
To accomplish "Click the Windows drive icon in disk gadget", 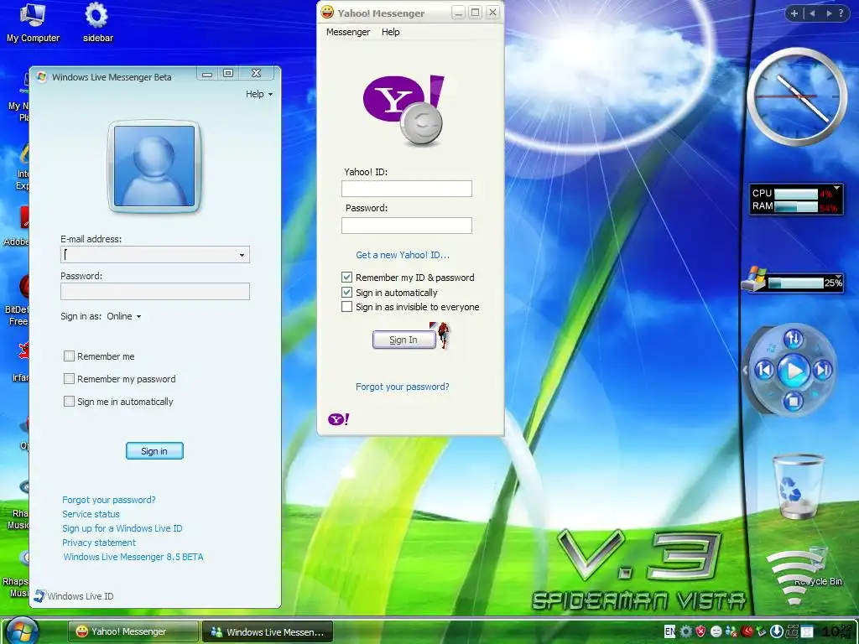I will click(754, 278).
